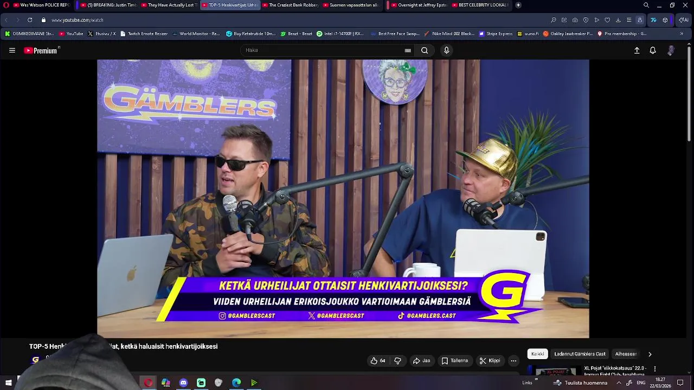Take snapshot with camera icon in address bar
The image size is (694, 390).
click(575, 20)
